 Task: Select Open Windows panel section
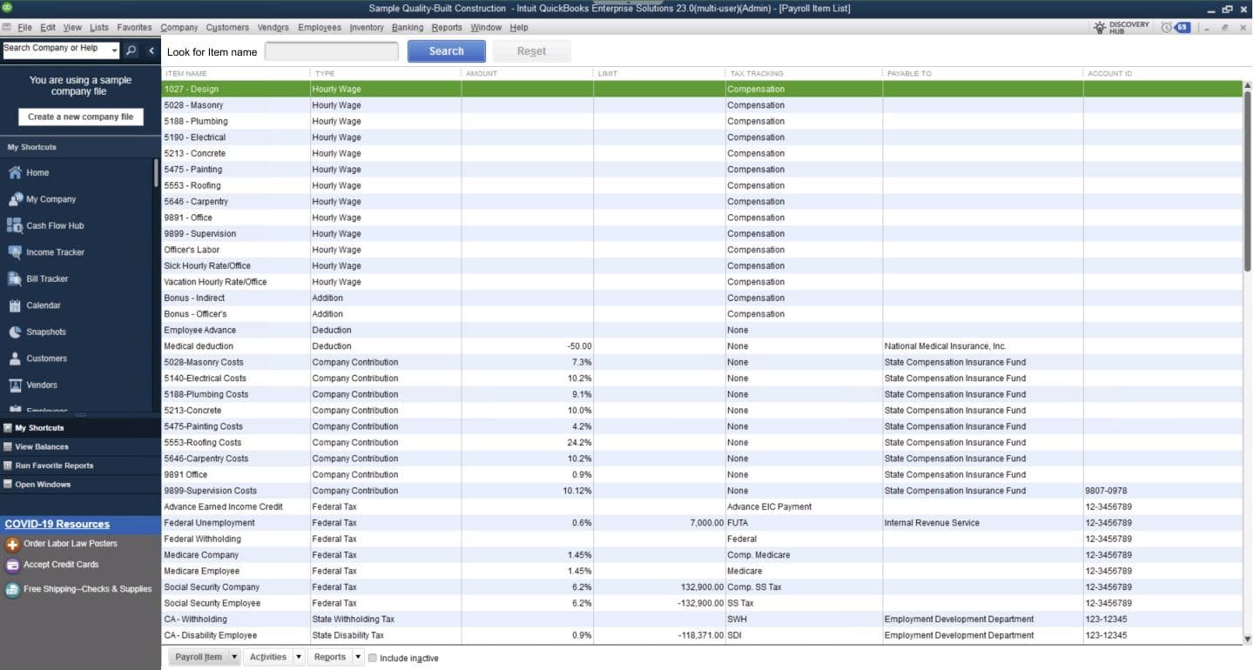click(x=80, y=485)
